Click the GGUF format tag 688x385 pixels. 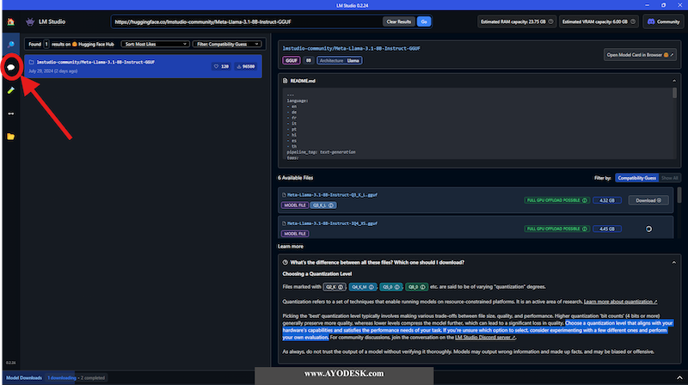(x=292, y=60)
